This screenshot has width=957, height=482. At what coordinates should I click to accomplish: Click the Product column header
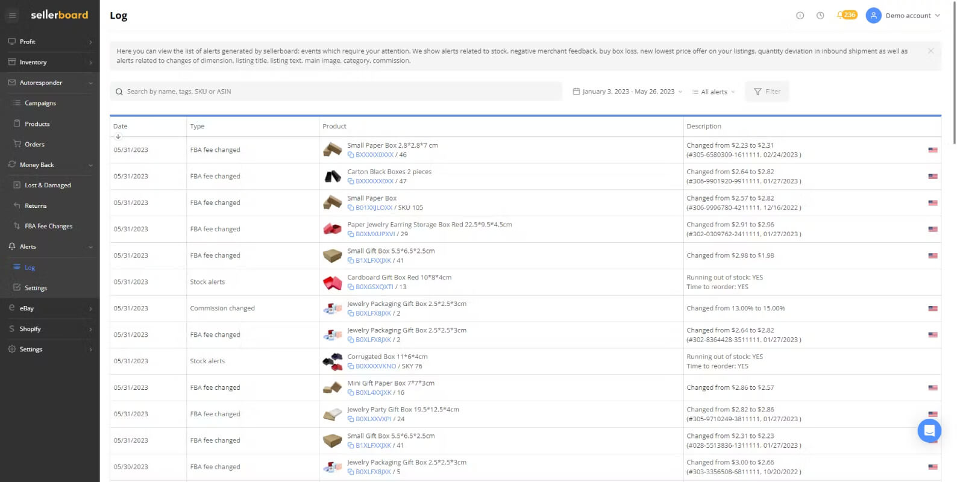pos(334,127)
